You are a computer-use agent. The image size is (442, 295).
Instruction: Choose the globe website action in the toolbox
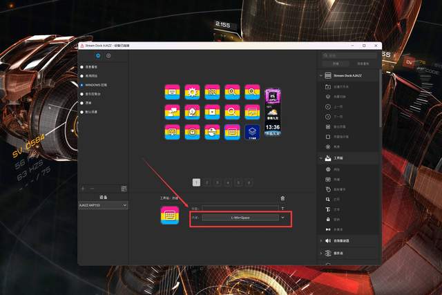(328, 169)
